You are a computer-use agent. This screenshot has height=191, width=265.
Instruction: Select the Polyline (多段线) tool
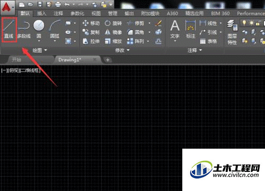pyautogui.click(x=24, y=30)
